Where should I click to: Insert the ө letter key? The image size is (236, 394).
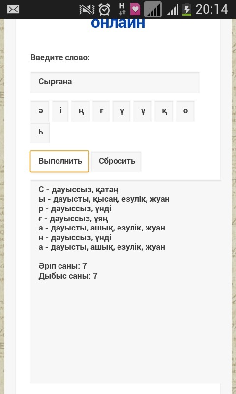[x=185, y=111]
